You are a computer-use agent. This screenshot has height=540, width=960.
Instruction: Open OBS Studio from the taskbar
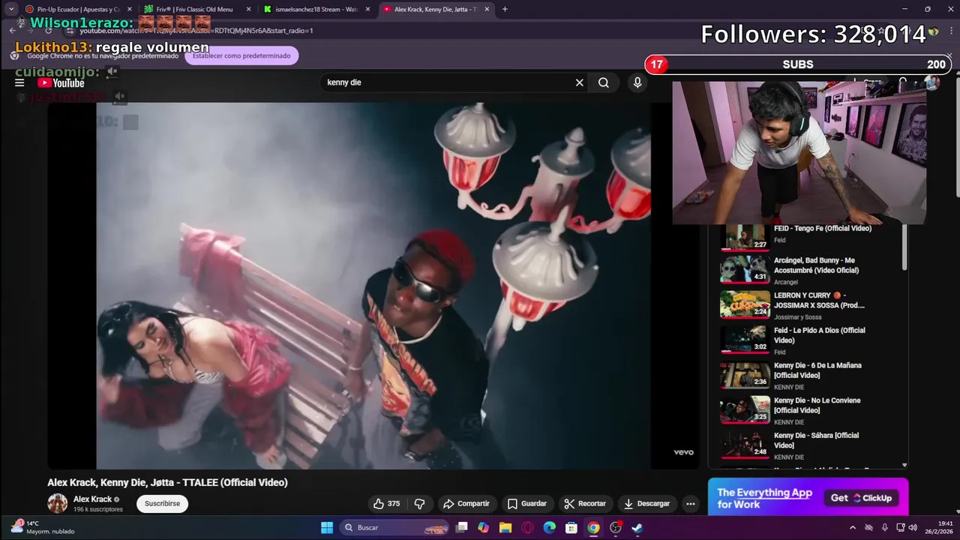coord(616,528)
